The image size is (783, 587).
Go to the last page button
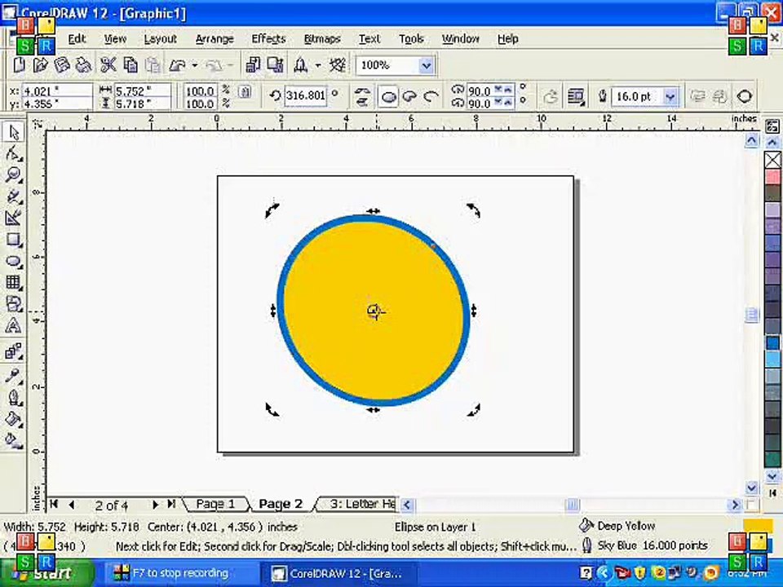coord(171,505)
